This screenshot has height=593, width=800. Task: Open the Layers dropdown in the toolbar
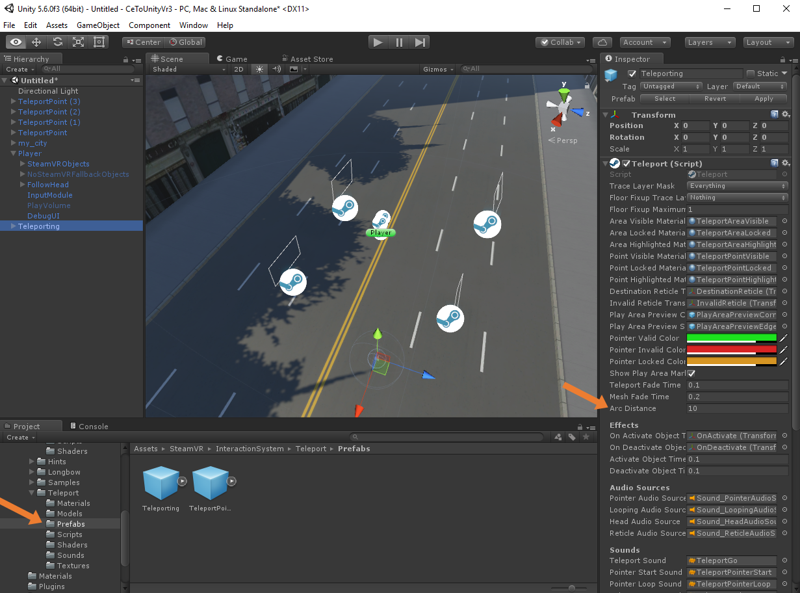[x=710, y=42]
